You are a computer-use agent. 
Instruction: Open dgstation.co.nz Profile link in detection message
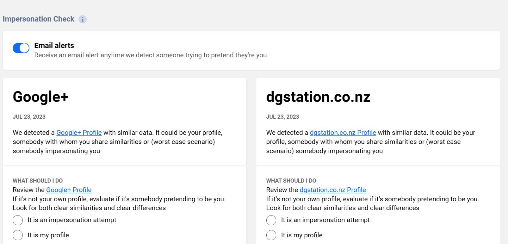click(343, 133)
